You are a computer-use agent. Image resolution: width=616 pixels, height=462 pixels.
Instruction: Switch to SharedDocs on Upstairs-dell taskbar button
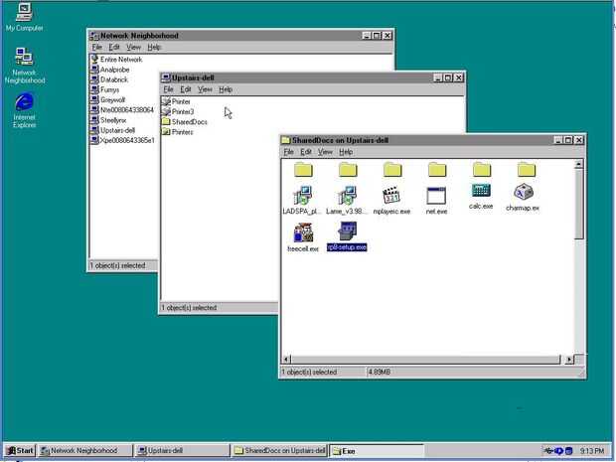(279, 451)
